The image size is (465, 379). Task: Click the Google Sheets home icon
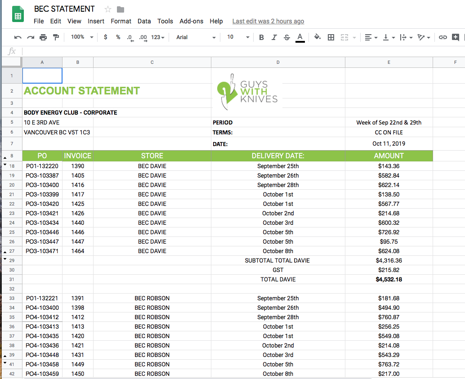[18, 15]
